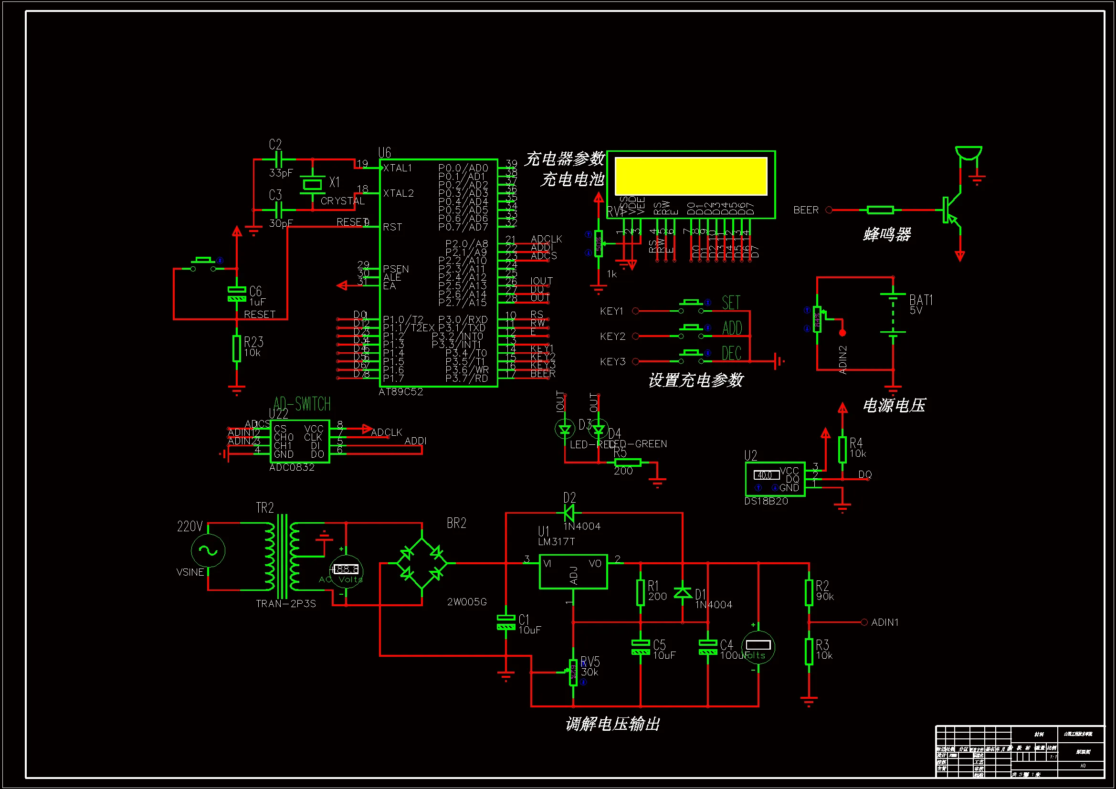Click the BAT1 5V battery symbol

[x=893, y=314]
